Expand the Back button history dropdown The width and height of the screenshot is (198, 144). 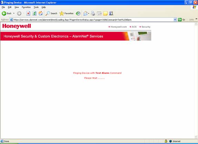coord(14,13)
